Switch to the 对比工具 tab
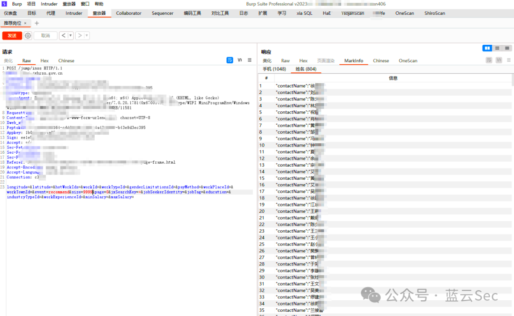 pyautogui.click(x=220, y=13)
